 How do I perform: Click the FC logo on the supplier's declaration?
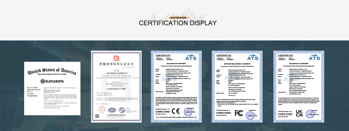[x=238, y=113]
